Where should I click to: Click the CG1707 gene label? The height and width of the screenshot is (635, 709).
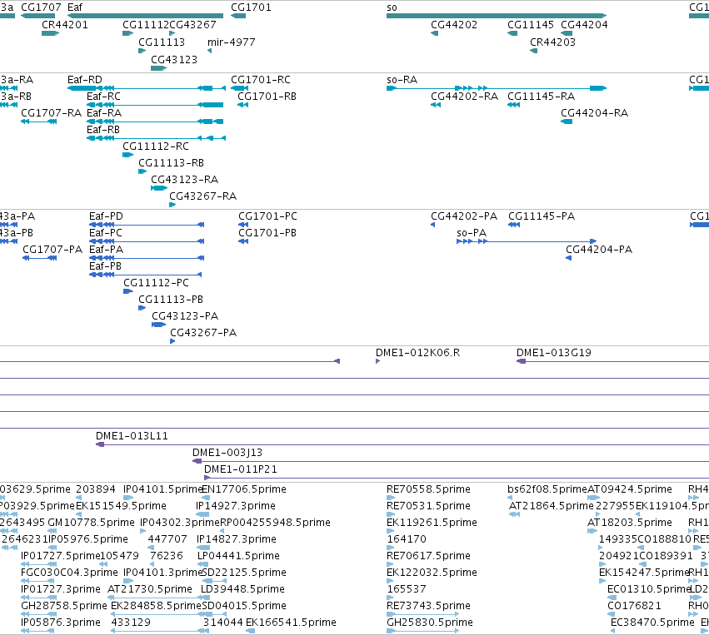(x=41, y=7)
